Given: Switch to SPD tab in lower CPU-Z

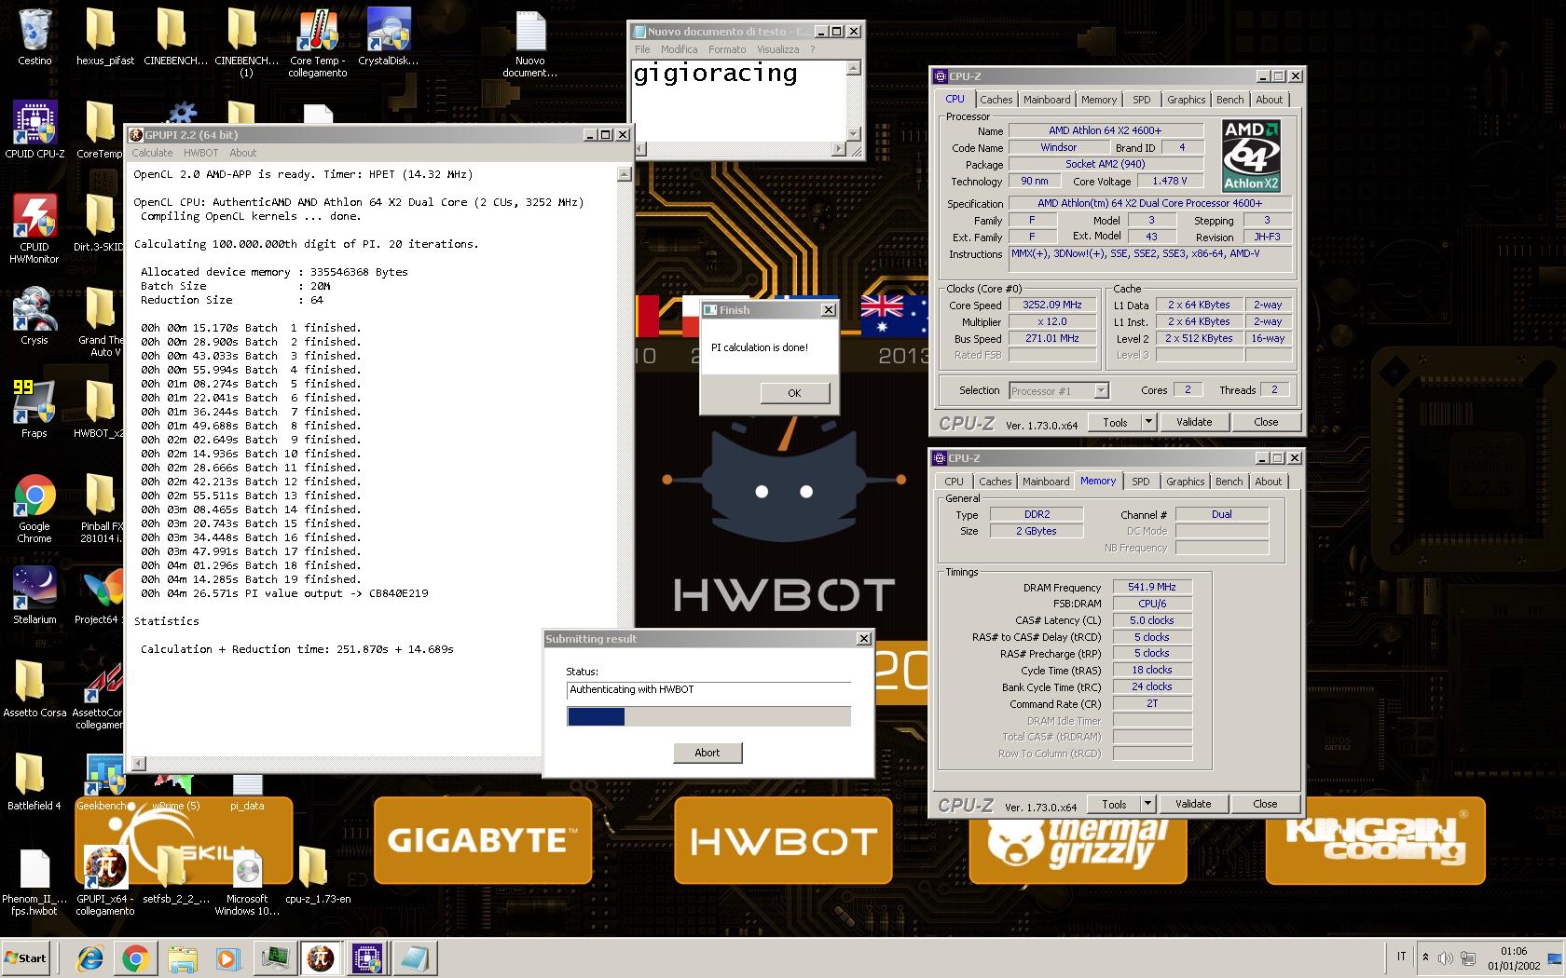Looking at the screenshot, I should click(x=1140, y=482).
